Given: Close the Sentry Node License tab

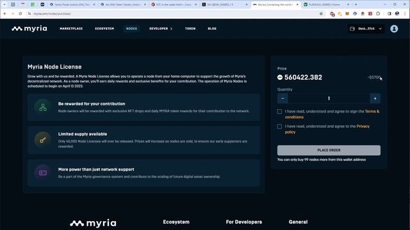Looking at the screenshot, I should tap(94, 4).
